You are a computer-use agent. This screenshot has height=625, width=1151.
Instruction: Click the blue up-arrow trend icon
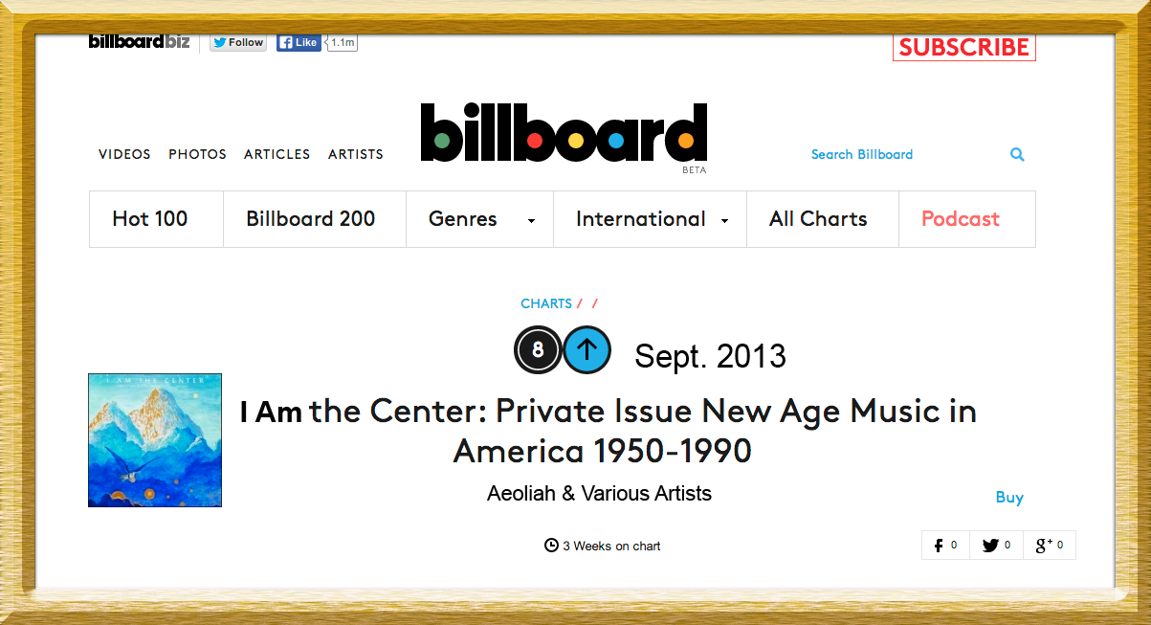pos(587,350)
